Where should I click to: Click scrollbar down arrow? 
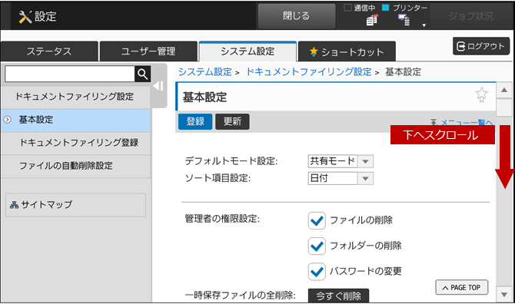[503, 295]
